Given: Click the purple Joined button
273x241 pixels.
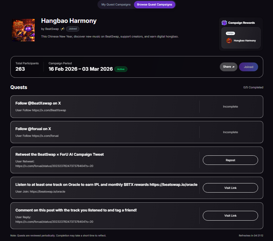Looking at the screenshot, I should click(248, 67).
